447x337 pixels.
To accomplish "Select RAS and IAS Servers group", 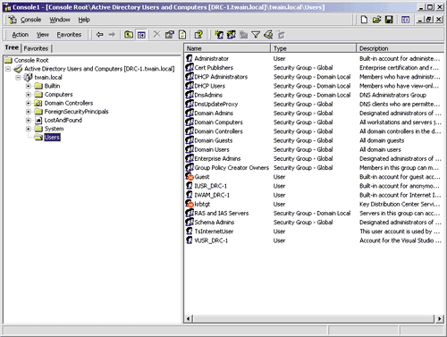I will (x=222, y=213).
